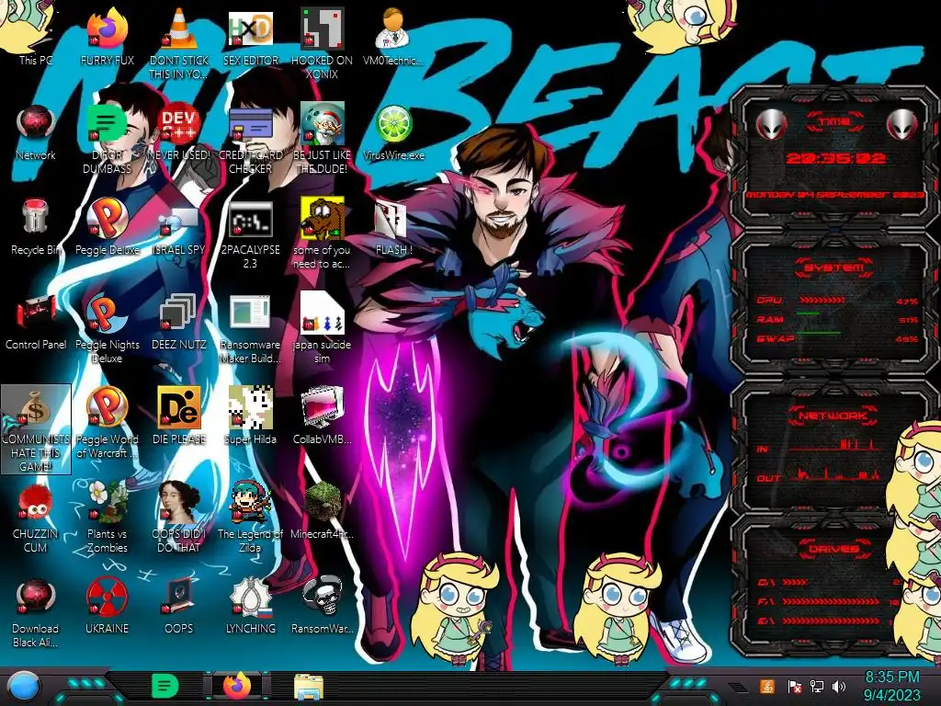The width and height of the screenshot is (941, 706).
Task: Open the green chat app on taskbar
Action: tap(165, 686)
